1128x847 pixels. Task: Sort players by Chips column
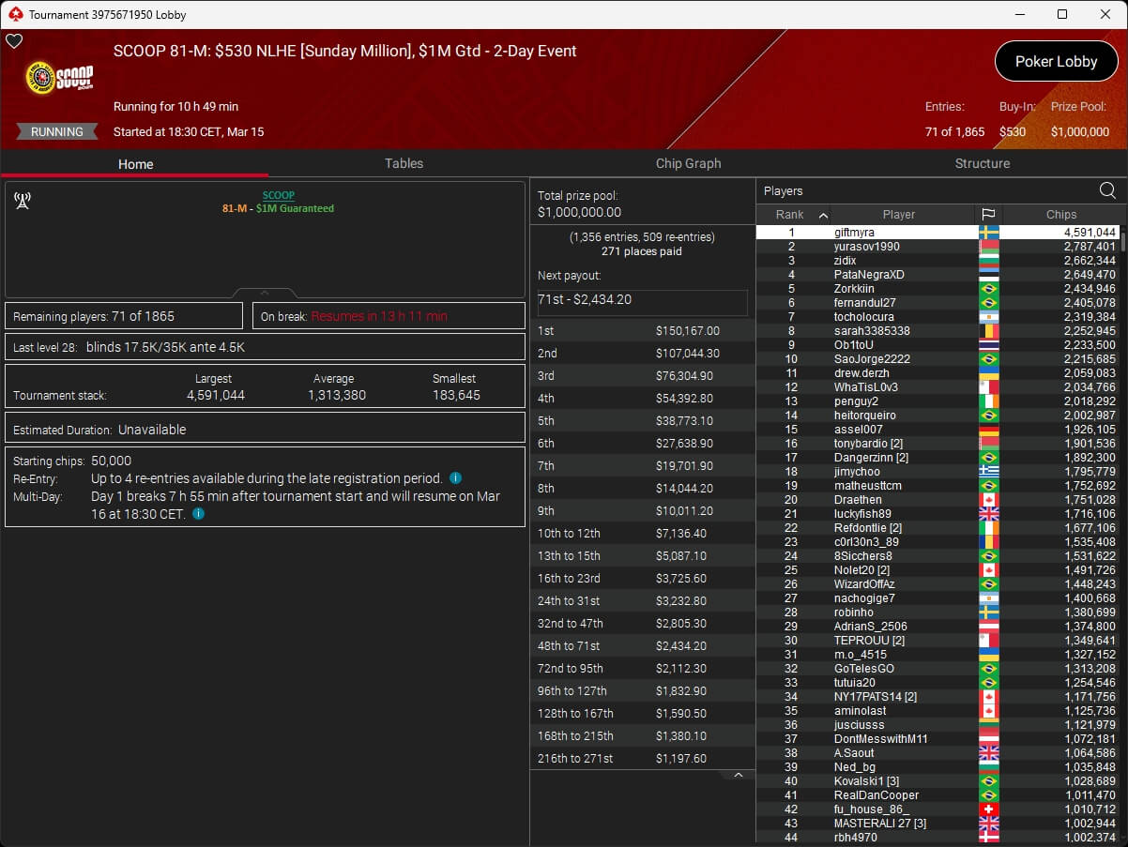tap(1060, 215)
